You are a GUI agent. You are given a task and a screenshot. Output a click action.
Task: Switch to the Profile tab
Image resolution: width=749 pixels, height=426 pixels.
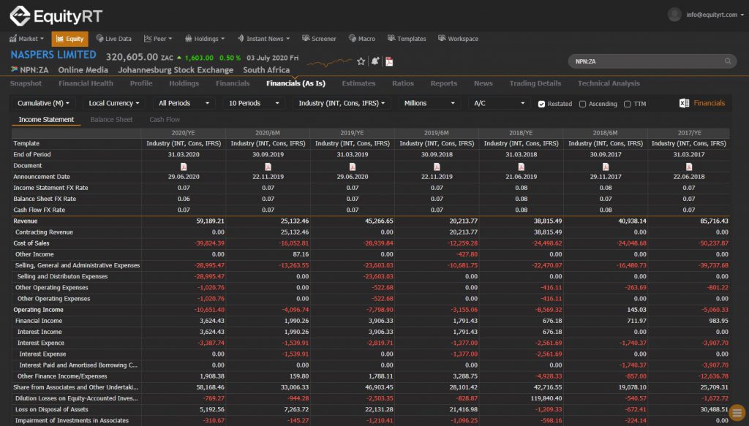[x=141, y=83]
